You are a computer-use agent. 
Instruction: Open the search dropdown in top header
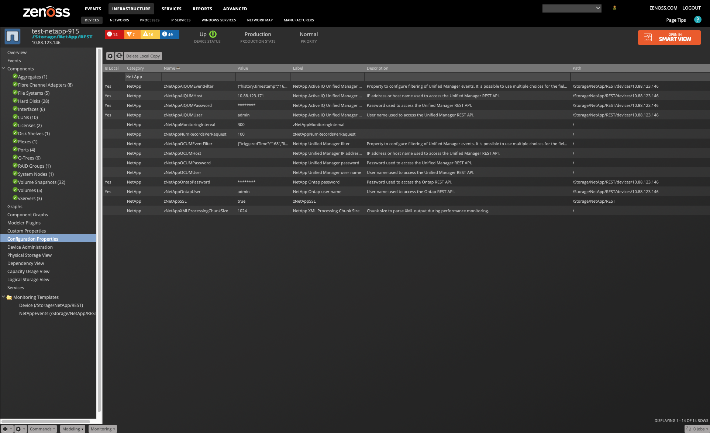598,8
